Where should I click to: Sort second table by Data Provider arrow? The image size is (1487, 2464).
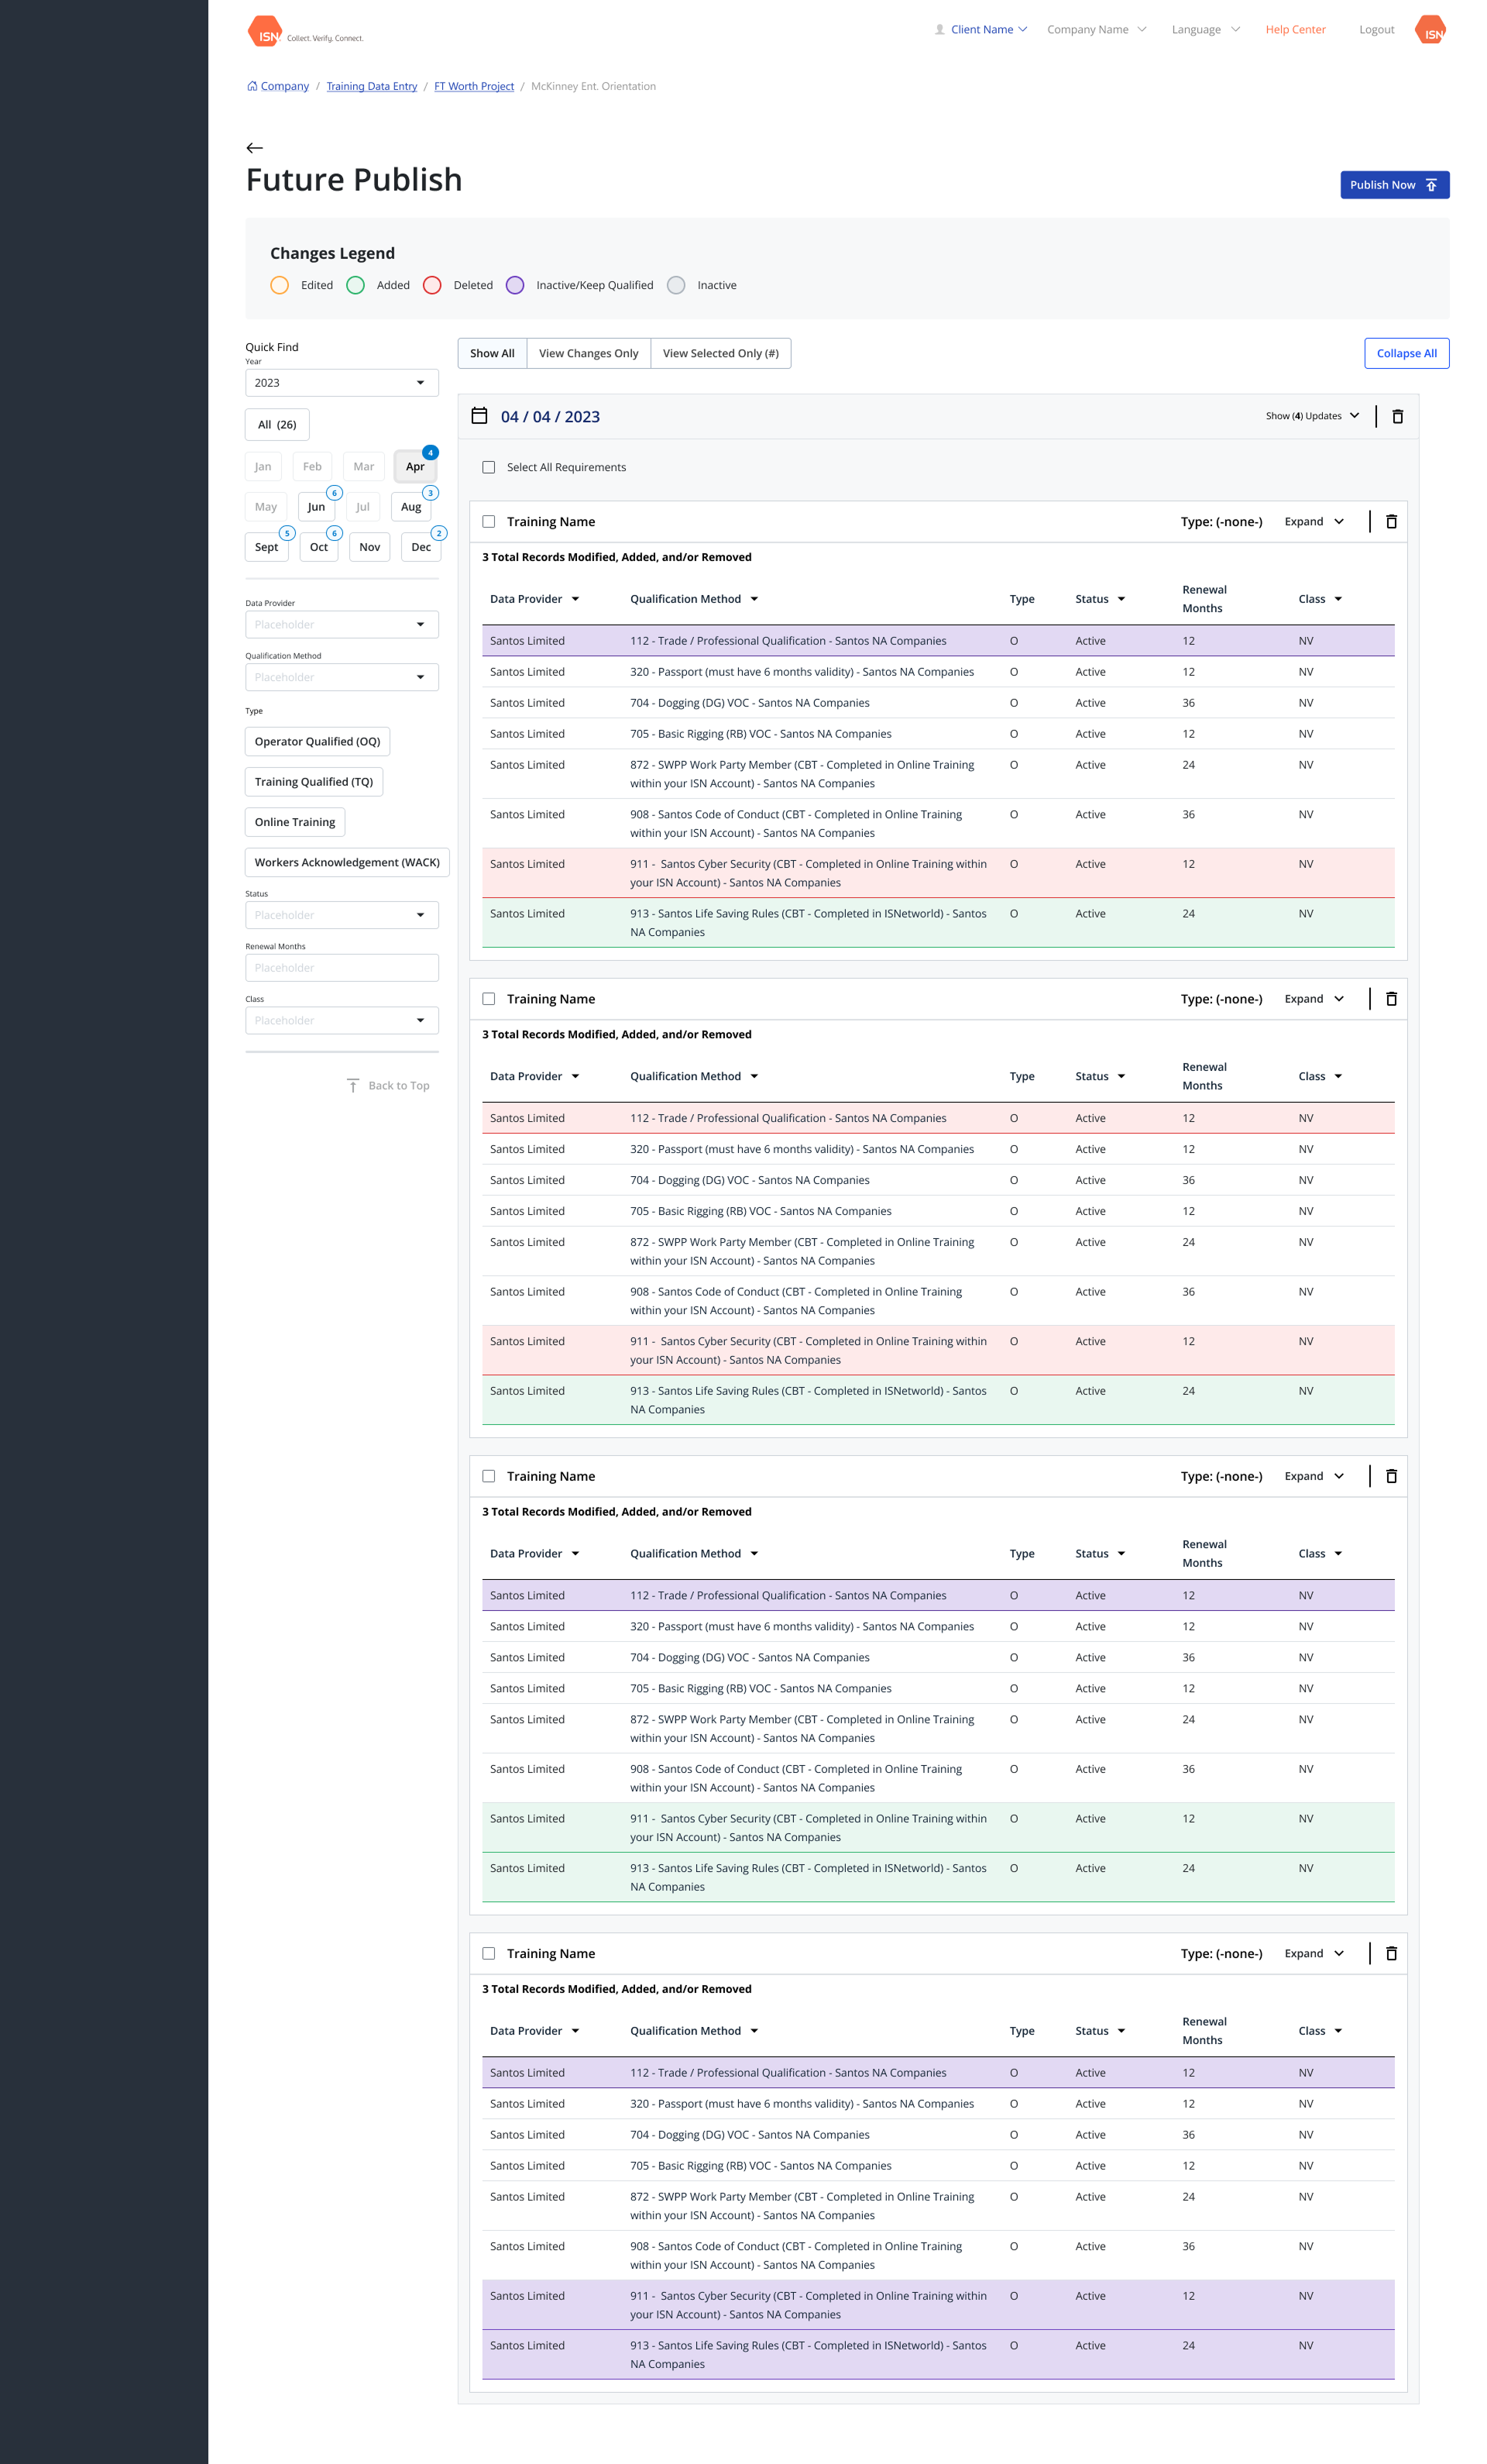click(575, 1076)
